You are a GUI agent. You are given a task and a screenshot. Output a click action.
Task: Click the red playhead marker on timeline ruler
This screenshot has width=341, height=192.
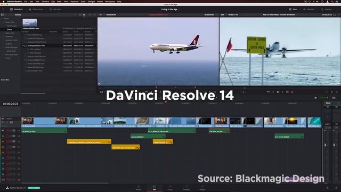click(x=166, y=101)
